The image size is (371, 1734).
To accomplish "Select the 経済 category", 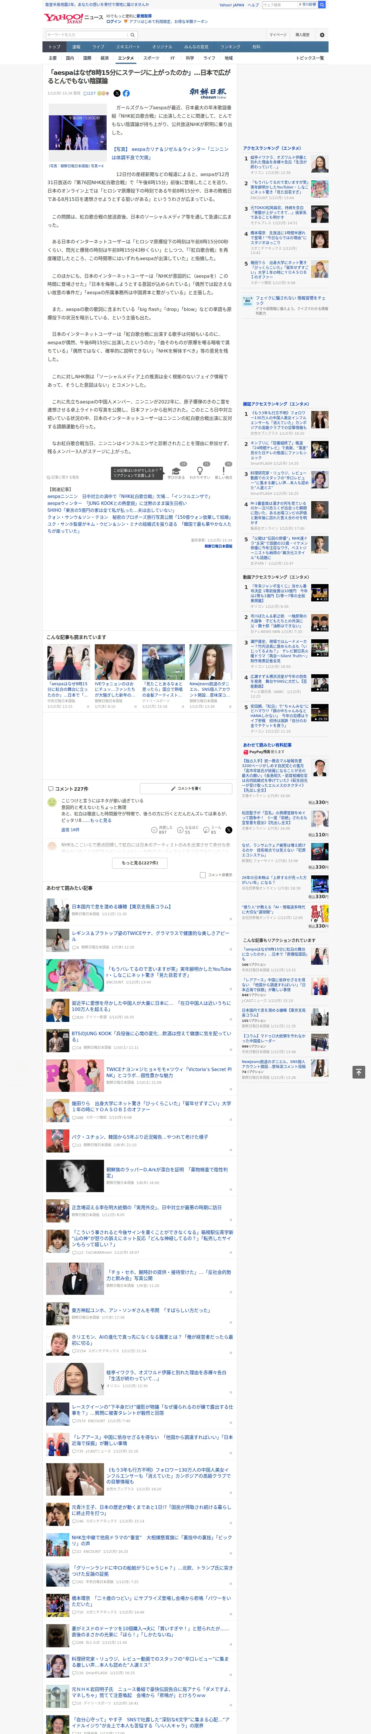I will (x=104, y=58).
